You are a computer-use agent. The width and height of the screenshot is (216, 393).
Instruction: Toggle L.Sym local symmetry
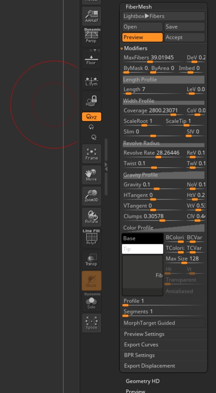[x=91, y=80]
